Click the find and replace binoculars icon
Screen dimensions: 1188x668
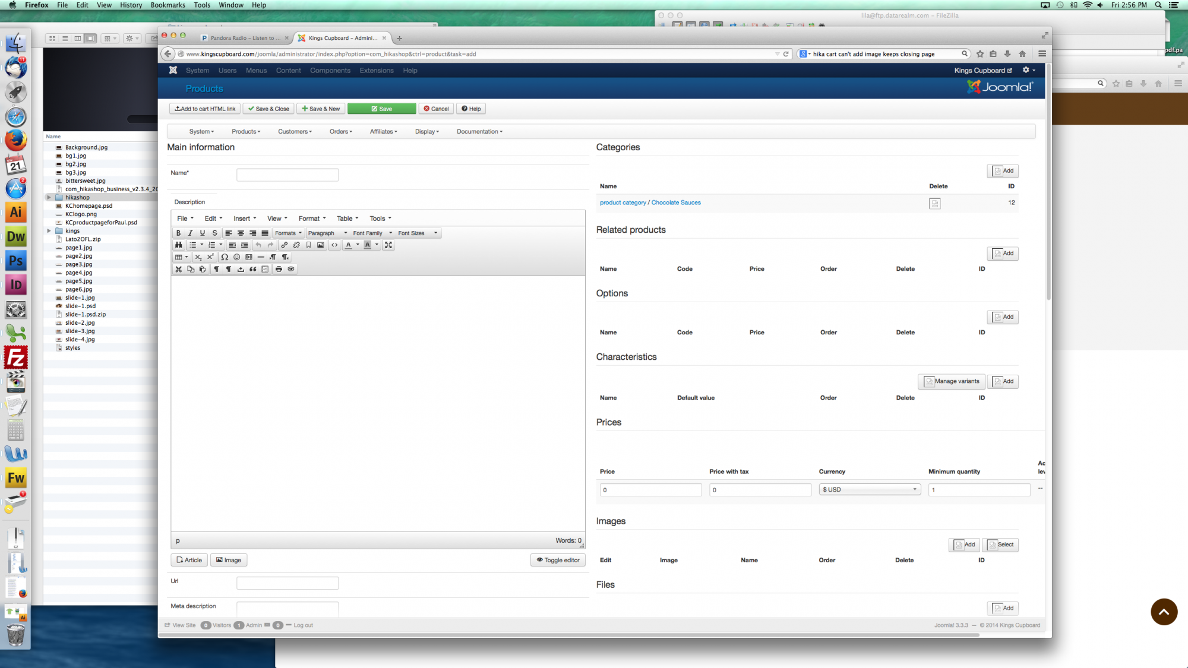click(178, 245)
